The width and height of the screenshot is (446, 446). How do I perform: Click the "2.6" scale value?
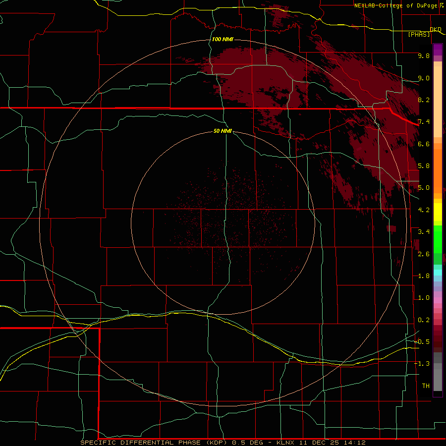click(x=424, y=254)
